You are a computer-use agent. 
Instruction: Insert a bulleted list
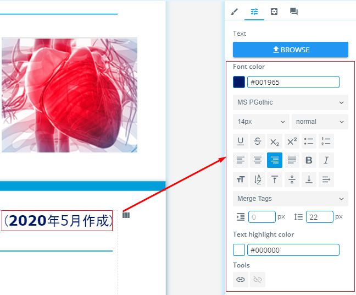click(309, 141)
